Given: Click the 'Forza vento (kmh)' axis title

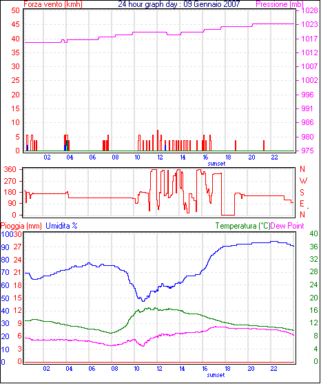Looking at the screenshot, I should click(53, 4).
